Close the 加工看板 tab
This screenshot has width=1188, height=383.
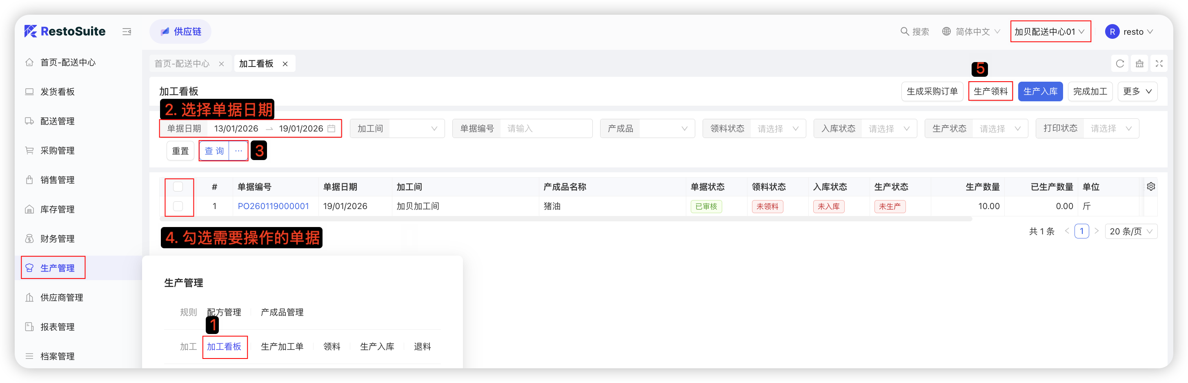(285, 64)
